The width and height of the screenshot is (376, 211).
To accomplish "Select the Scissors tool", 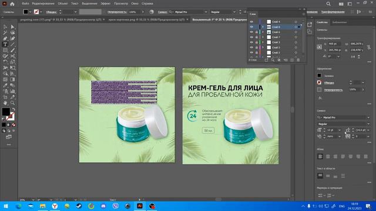I will pos(12,56).
